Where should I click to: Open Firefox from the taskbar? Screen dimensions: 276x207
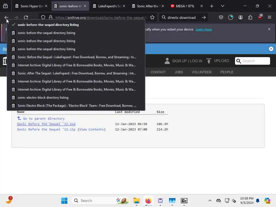pos(148,201)
